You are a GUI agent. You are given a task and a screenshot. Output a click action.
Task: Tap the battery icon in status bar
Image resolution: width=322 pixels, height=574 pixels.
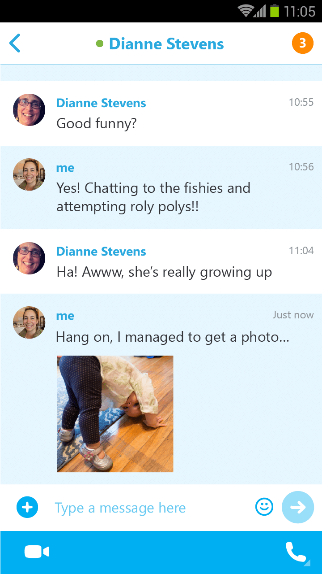(x=275, y=11)
